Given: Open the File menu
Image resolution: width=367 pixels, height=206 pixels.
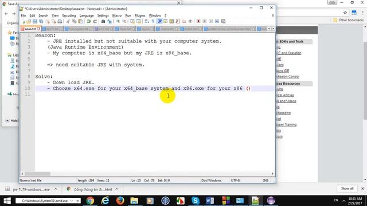Looking at the screenshot, I should tap(24, 15).
